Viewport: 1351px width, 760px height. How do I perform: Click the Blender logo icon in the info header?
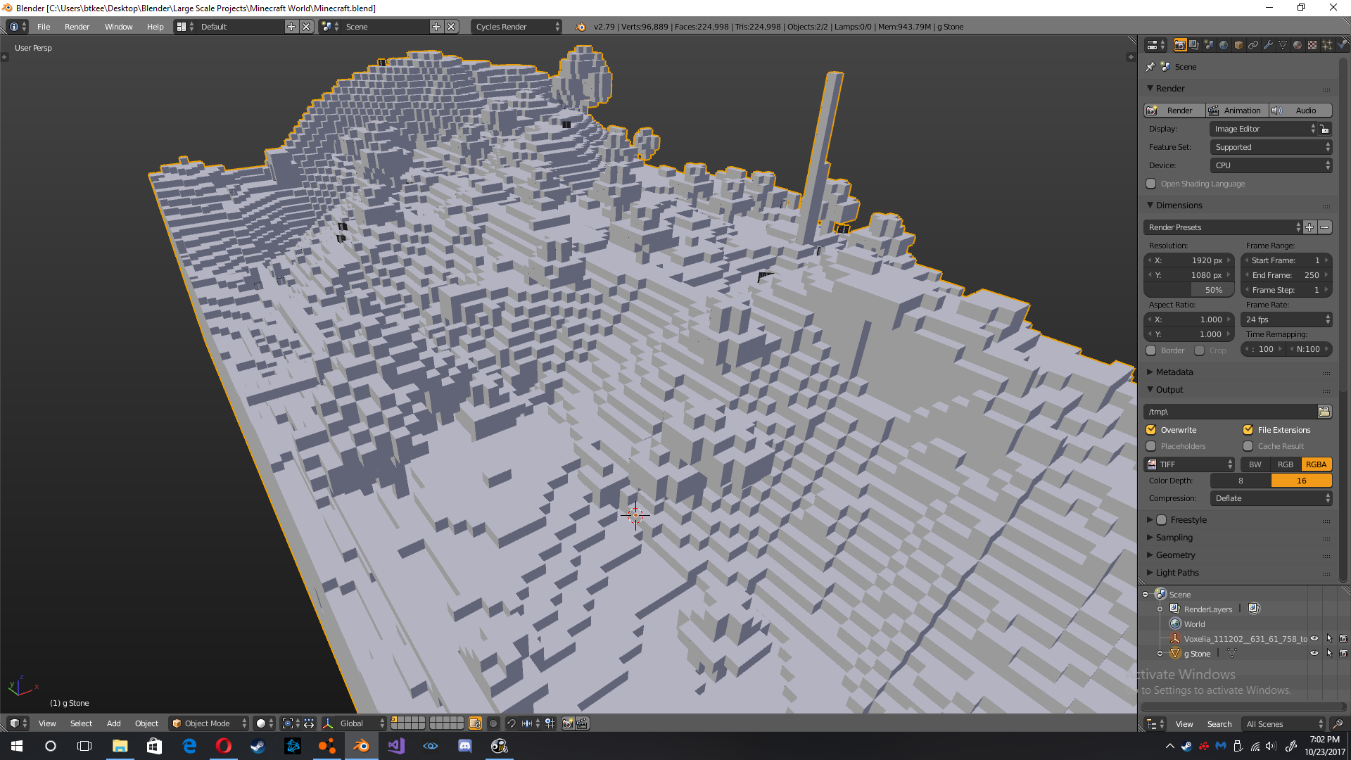[x=581, y=27]
